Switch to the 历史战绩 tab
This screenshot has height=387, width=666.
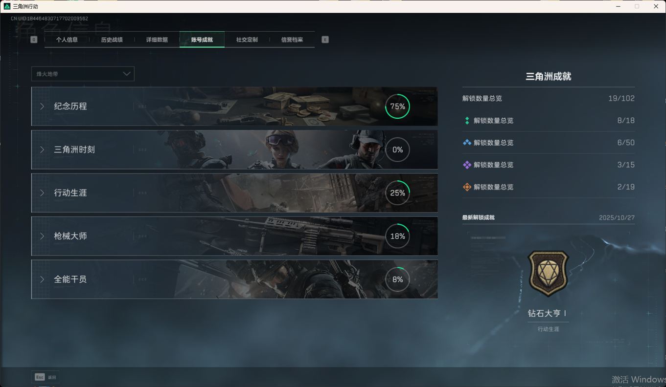[112, 40]
